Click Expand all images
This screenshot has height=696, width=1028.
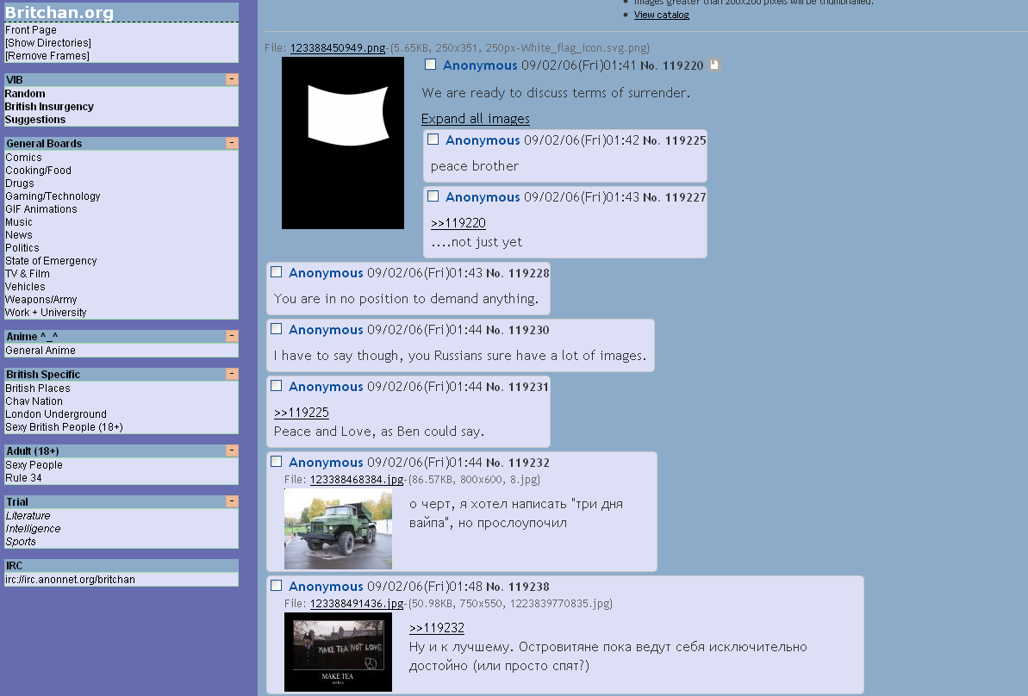476,119
